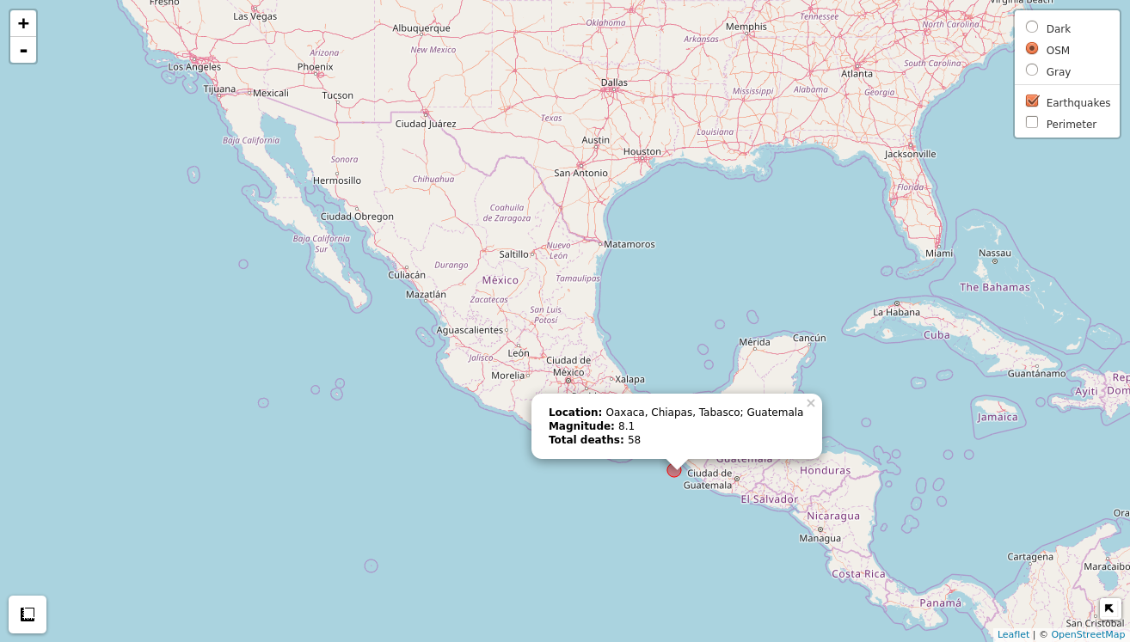1130x642 pixels.
Task: Zoom out with the minus button
Action: click(x=23, y=51)
